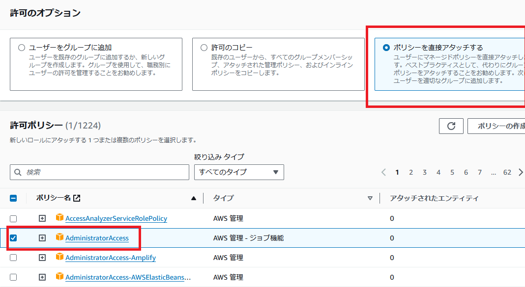Click attached entities 0 for AdministratorAccess
The height and width of the screenshot is (287, 525).
tap(392, 238)
